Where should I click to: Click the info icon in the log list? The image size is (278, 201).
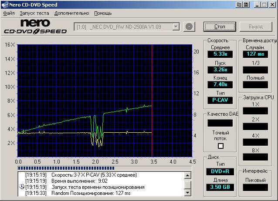tap(21, 187)
